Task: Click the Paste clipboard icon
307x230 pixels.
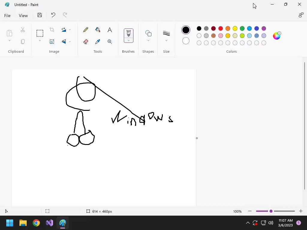Action: 9,33
